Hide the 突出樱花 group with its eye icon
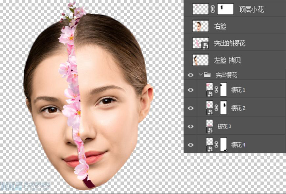Viewport: 286px width, 194px height. point(190,75)
